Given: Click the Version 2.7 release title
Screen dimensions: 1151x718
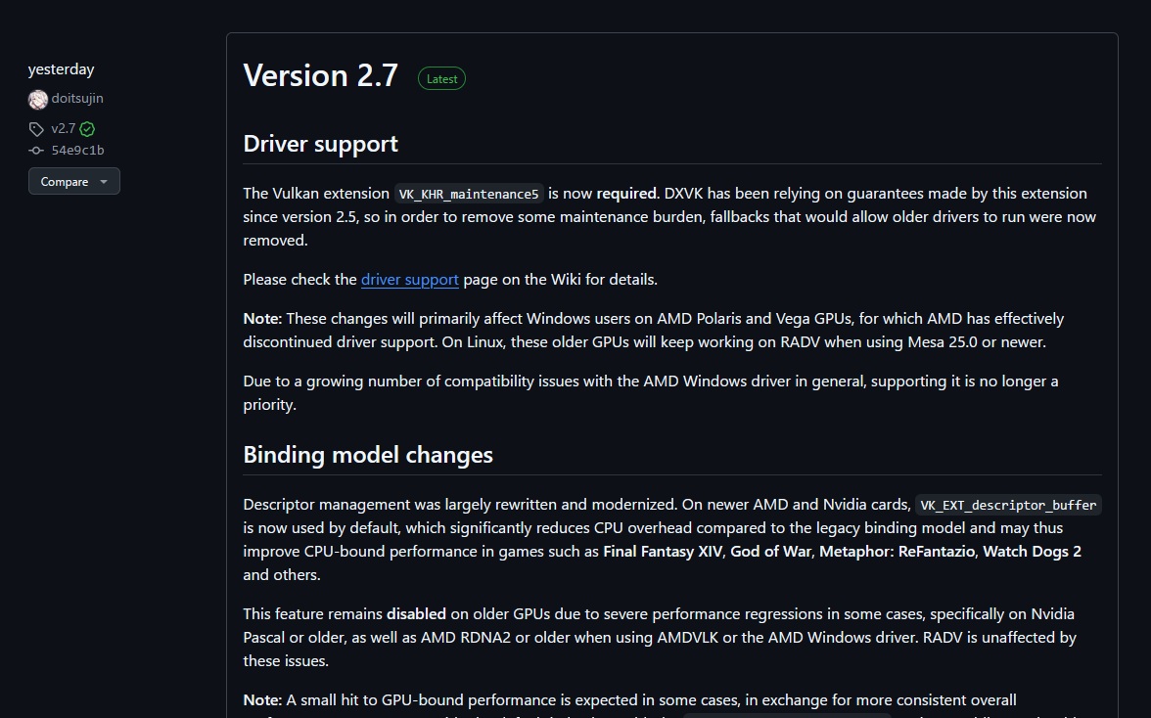Looking at the screenshot, I should click(x=321, y=75).
